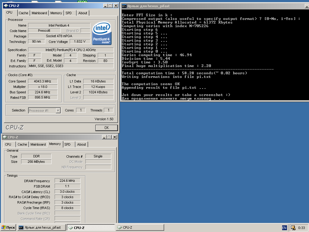The width and height of the screenshot is (309, 232).
Task: Click the RAS# to CAS# Delay (tRCD) value 3 clocks
Action: point(67,197)
